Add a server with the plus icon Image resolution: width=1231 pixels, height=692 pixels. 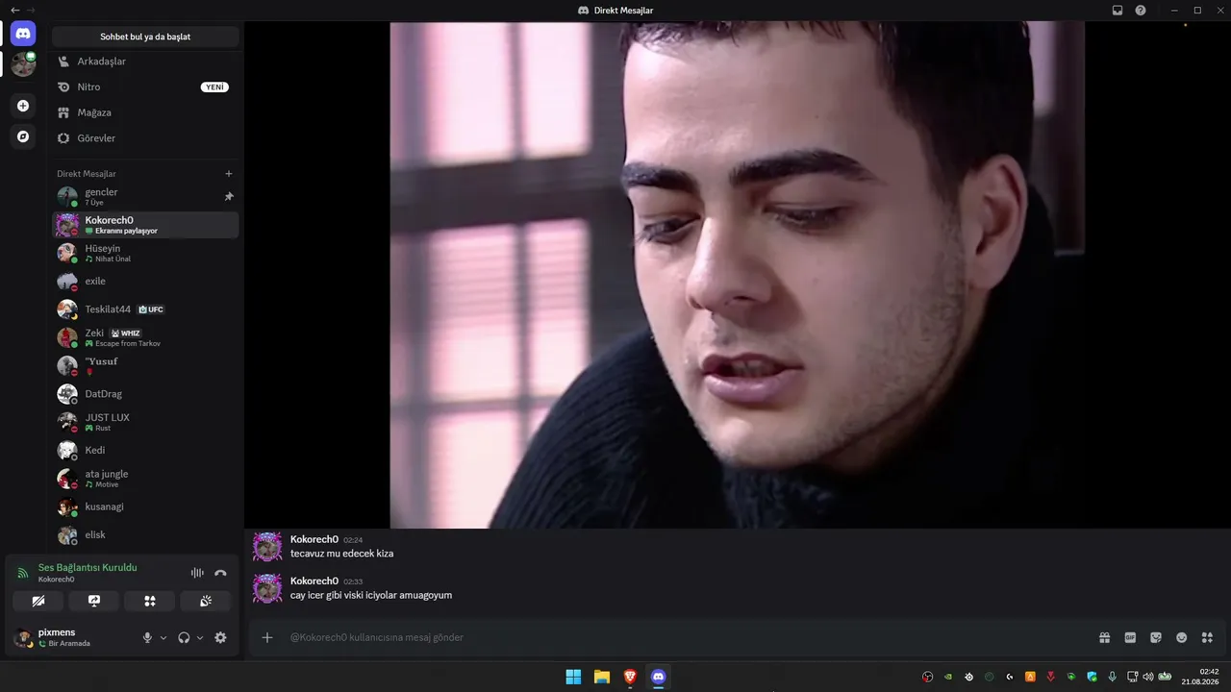click(x=23, y=106)
